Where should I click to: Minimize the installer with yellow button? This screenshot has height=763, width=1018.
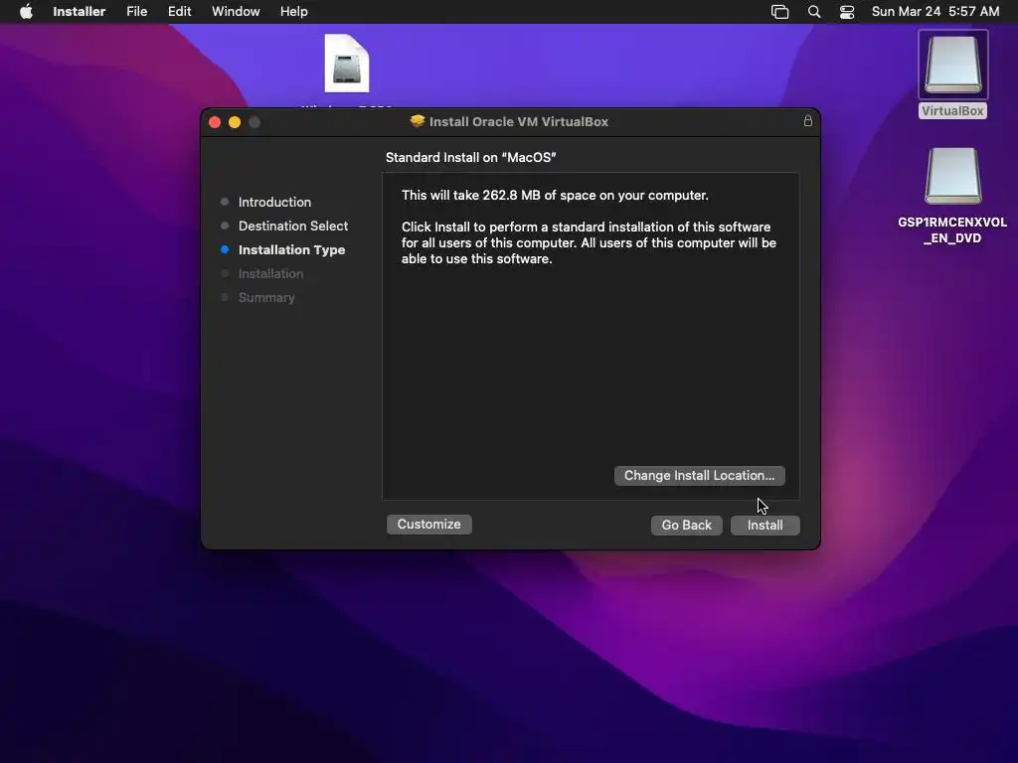tap(235, 122)
